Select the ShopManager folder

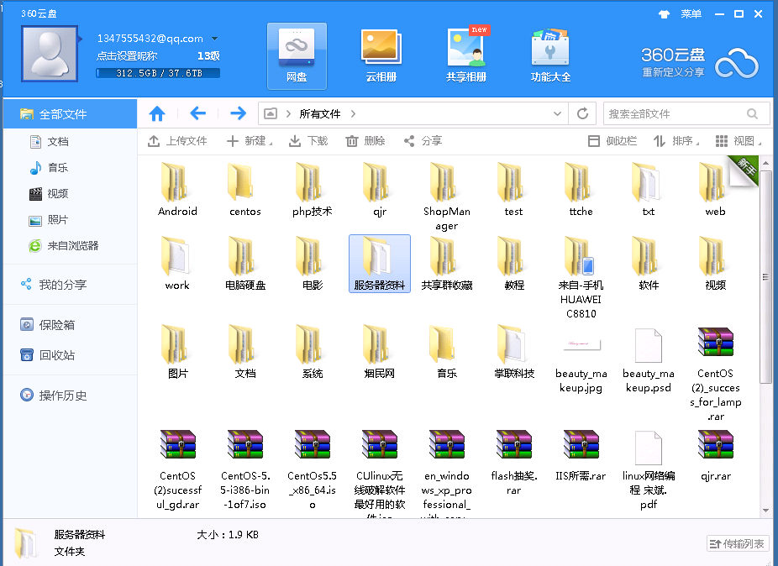click(447, 197)
